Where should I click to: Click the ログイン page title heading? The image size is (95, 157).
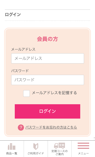point(13,15)
